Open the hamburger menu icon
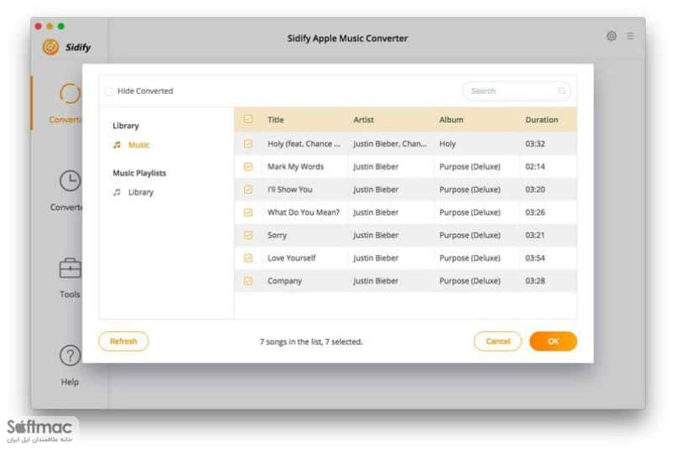676x453 pixels. tap(630, 36)
